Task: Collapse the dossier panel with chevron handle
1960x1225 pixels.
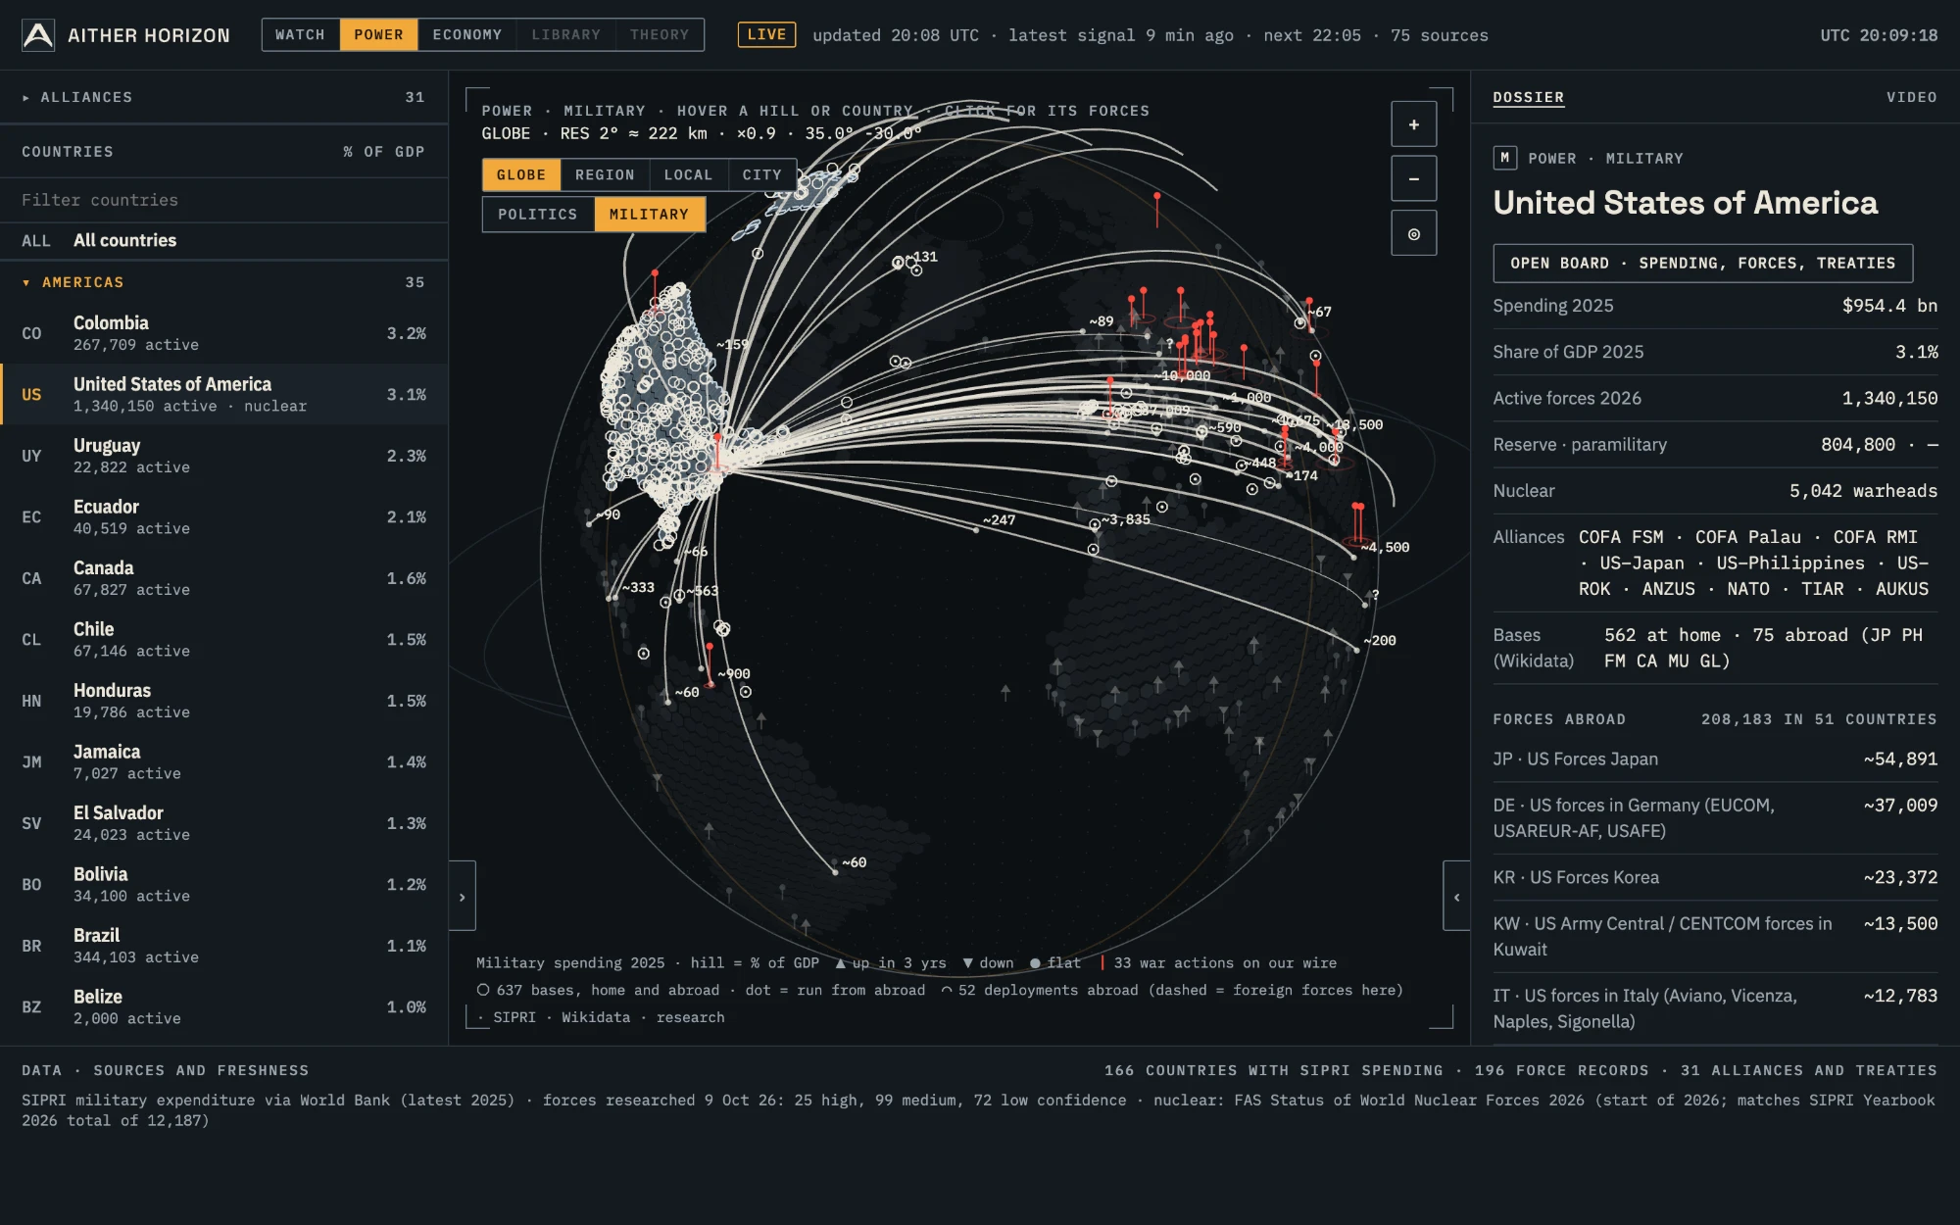Action: 1456,896
